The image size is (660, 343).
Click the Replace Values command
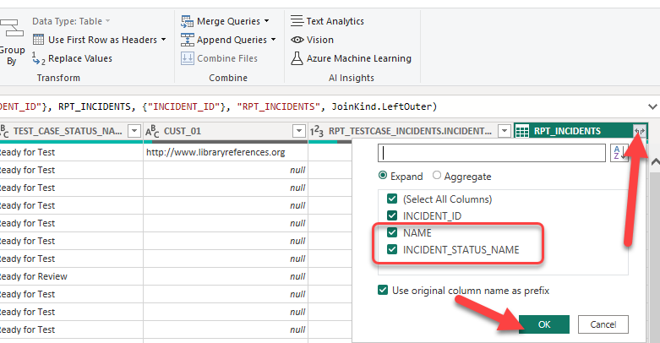pyautogui.click(x=80, y=58)
